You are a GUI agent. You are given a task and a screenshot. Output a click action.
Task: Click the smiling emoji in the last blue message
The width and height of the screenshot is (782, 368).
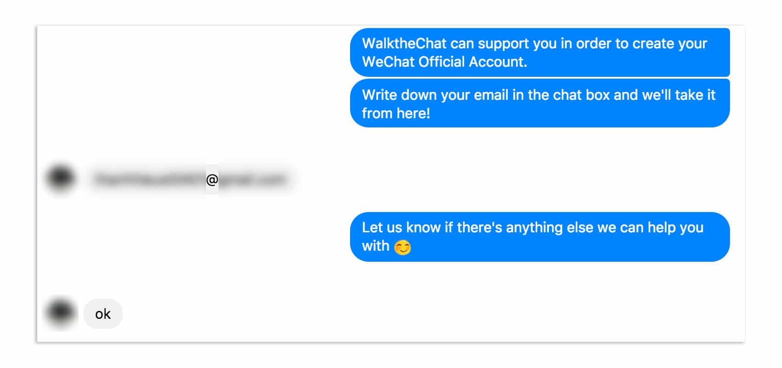[402, 247]
